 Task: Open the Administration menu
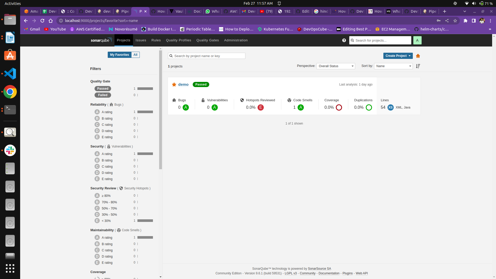click(236, 40)
